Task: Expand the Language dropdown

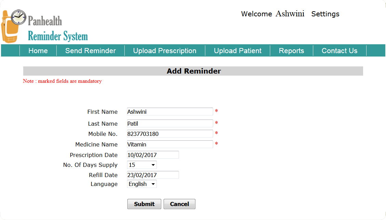Action: coord(142,184)
